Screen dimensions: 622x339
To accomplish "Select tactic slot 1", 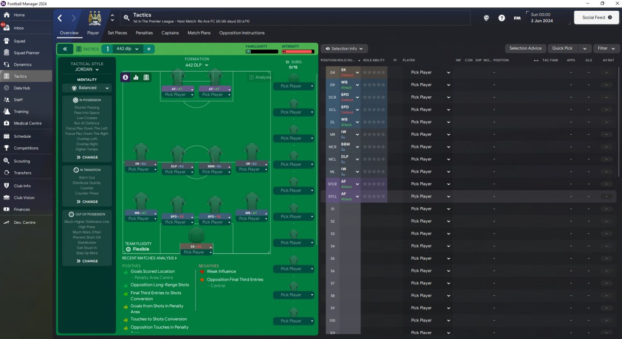I will [x=107, y=49].
